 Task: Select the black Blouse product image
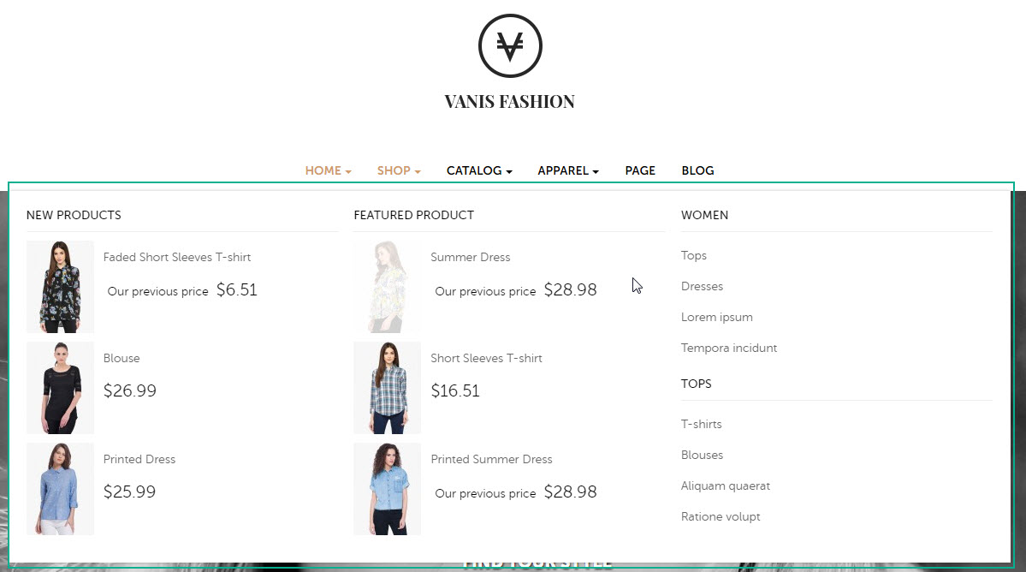point(60,387)
